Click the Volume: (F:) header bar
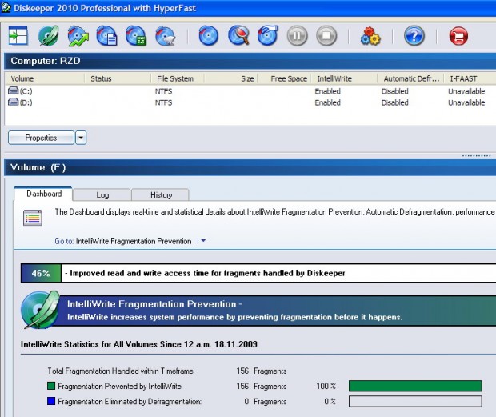 click(250, 167)
